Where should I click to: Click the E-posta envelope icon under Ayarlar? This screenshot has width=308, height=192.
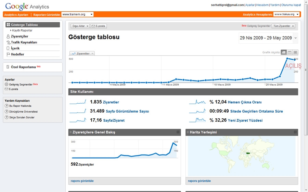click(7, 89)
